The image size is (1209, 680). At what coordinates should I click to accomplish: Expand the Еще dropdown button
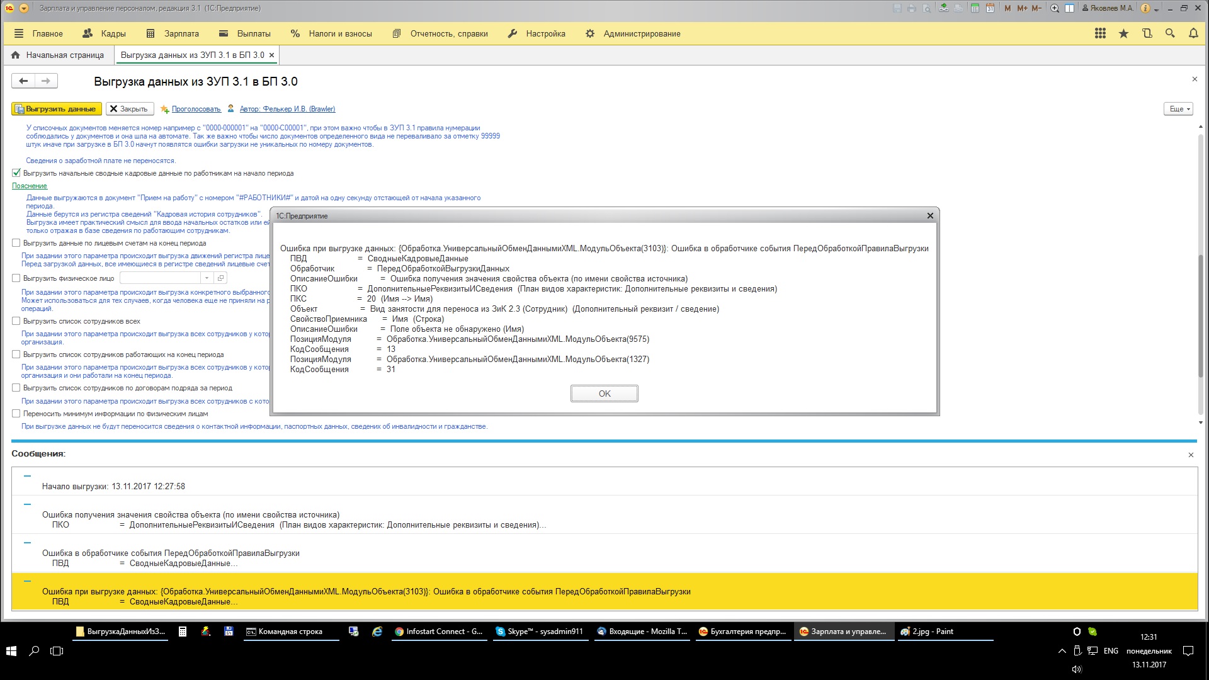[1178, 109]
